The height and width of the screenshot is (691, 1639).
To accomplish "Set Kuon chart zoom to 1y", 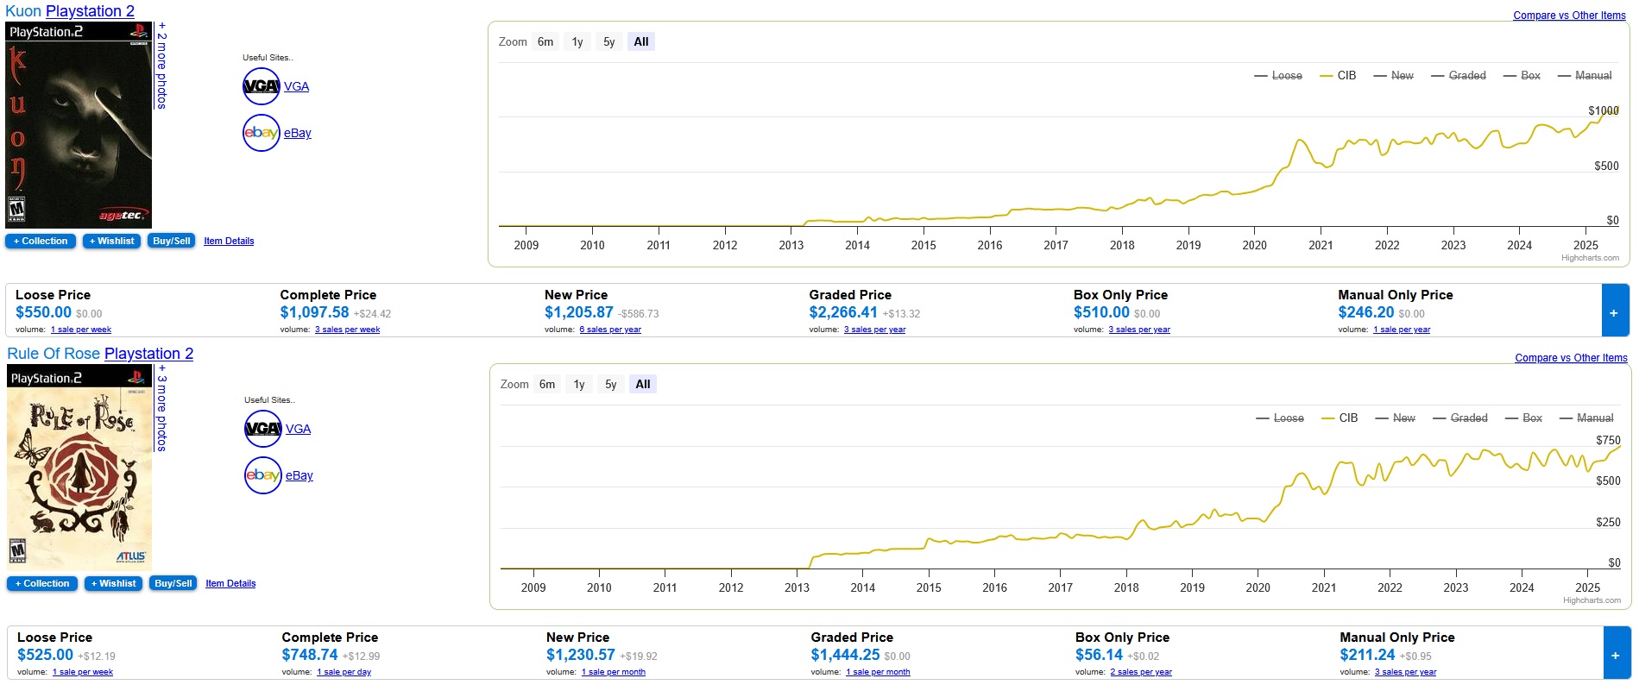I will pos(577,41).
